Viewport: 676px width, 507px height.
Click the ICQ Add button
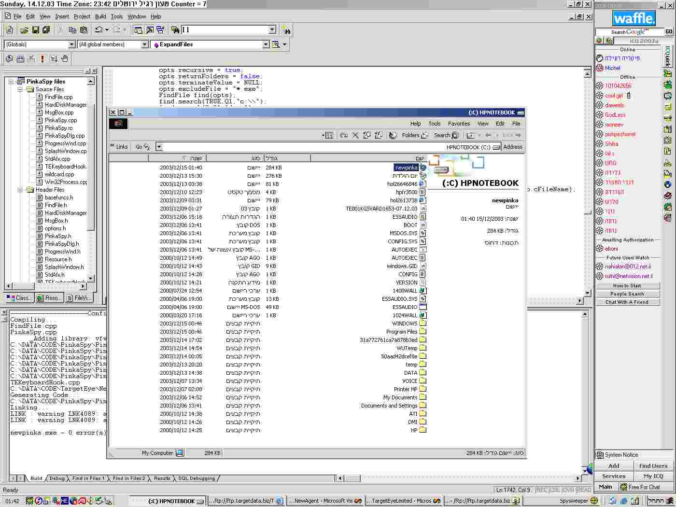coord(614,466)
